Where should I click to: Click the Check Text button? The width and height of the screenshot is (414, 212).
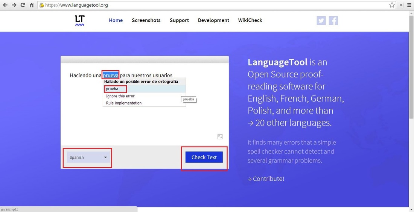coord(204,157)
